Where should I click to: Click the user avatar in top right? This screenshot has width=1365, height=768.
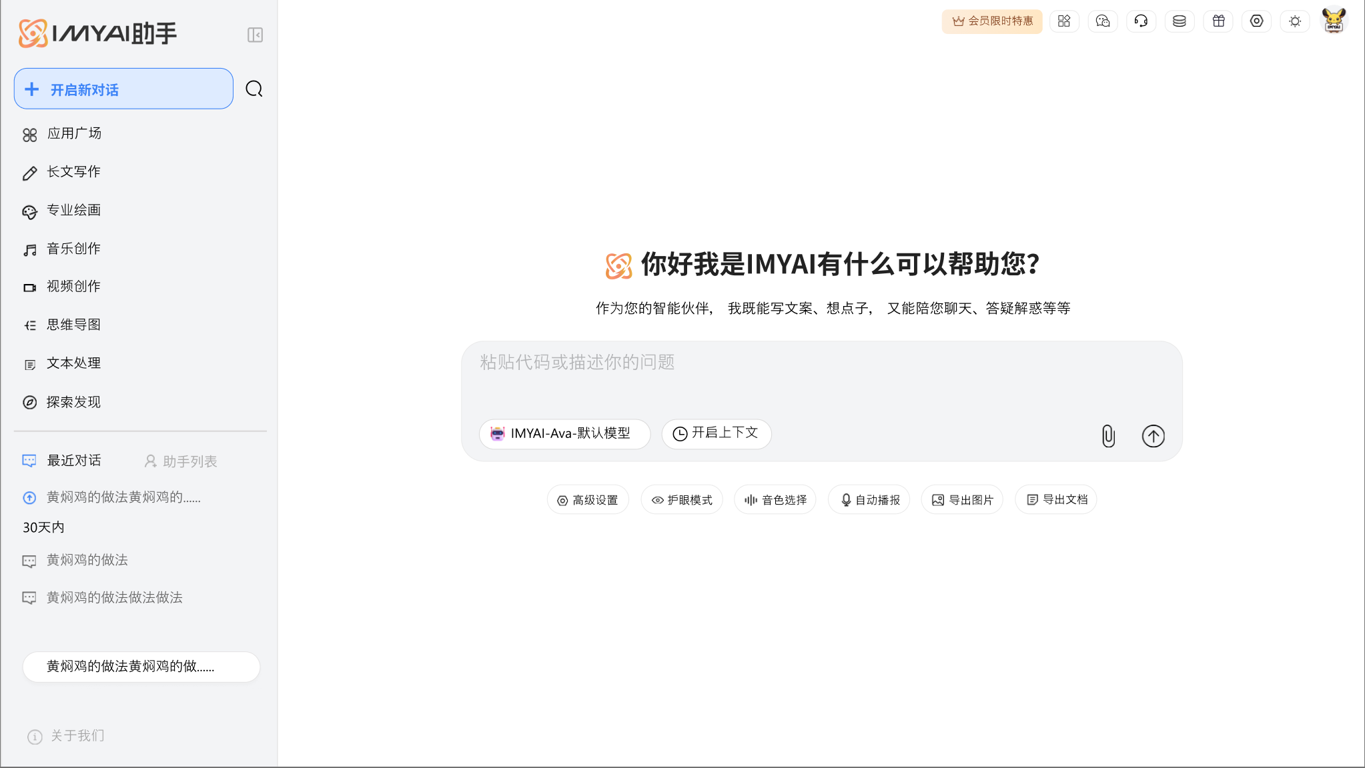click(x=1334, y=20)
